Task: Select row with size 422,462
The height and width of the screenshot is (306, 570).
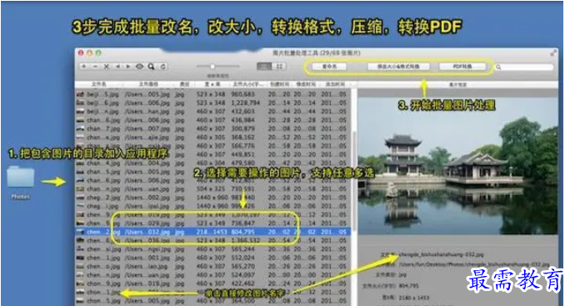Action: pos(212,283)
